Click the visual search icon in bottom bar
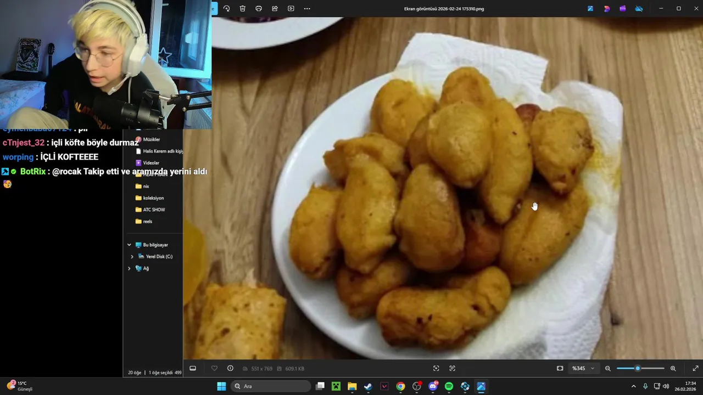This screenshot has width=703, height=395. (x=453, y=368)
